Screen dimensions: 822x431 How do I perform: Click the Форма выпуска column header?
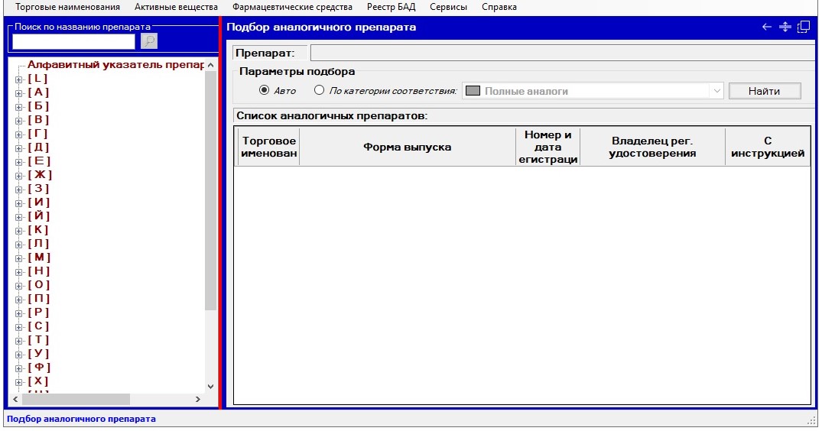407,147
